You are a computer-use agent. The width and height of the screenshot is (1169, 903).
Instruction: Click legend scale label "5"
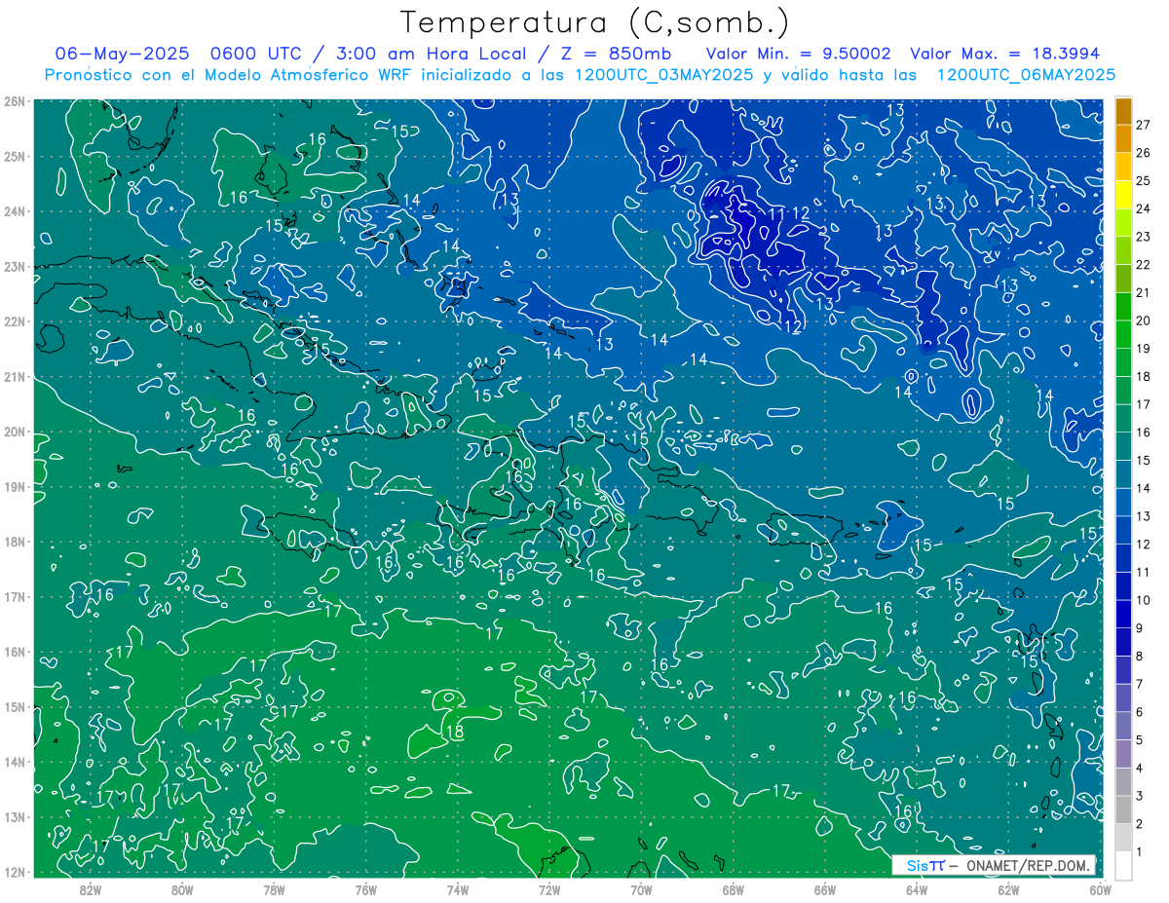[x=1140, y=740]
